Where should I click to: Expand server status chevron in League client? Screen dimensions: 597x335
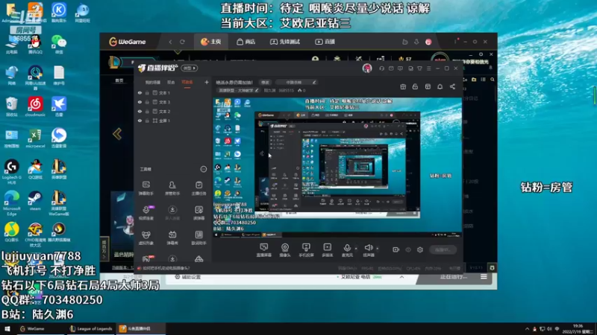point(401,277)
